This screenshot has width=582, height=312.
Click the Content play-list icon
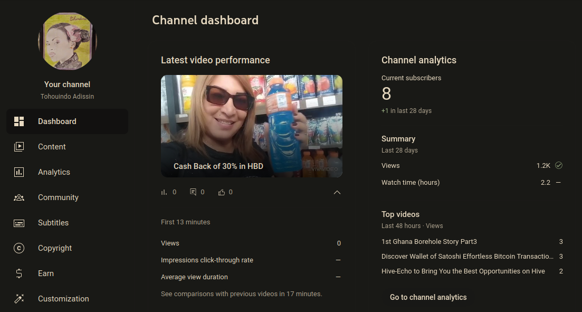coord(19,147)
